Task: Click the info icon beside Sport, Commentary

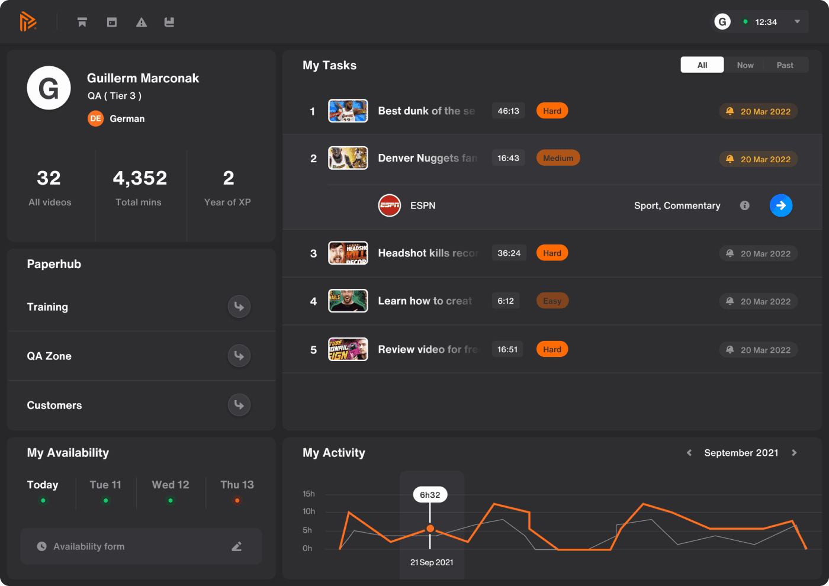Action: click(x=745, y=205)
